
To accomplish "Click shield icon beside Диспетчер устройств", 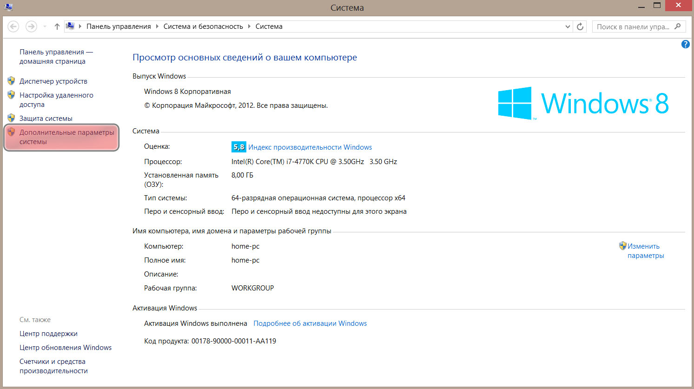I will (x=12, y=81).
